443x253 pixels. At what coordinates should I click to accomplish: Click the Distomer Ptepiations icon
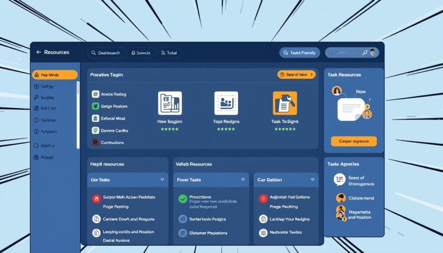[x=183, y=233]
